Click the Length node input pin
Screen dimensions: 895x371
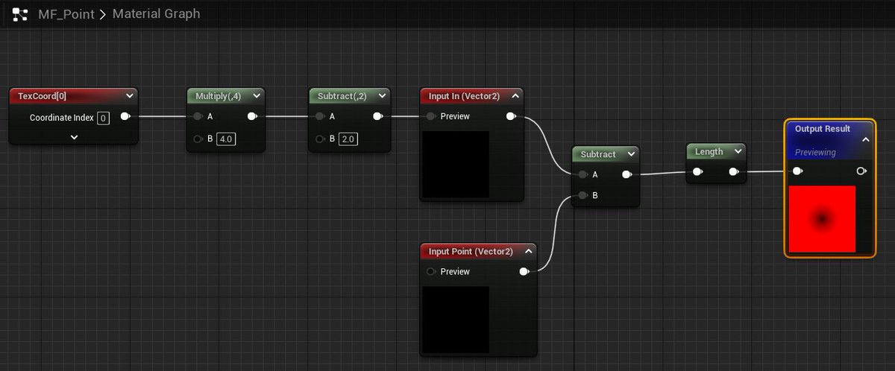click(697, 172)
